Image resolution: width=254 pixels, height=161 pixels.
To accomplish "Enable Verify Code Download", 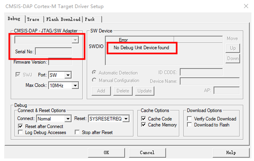I will coord(189,119).
